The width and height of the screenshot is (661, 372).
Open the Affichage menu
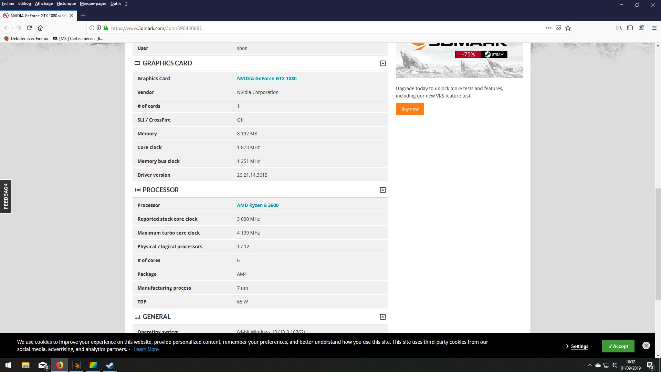(44, 3)
